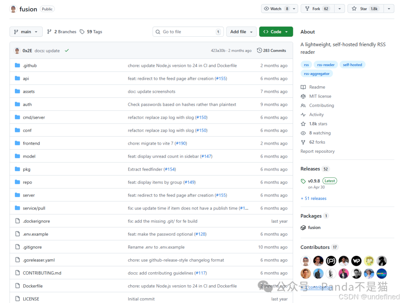This screenshot has width=401, height=303.
Task: Click the WP contributor avatar
Action: [356, 261]
